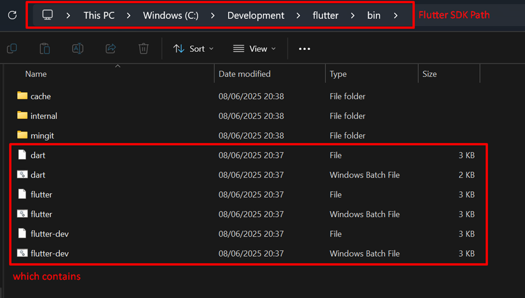Click the Copy toolbar icon

pyautogui.click(x=12, y=49)
